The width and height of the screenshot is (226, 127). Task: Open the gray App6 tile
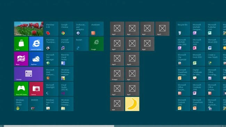(x=147, y=44)
